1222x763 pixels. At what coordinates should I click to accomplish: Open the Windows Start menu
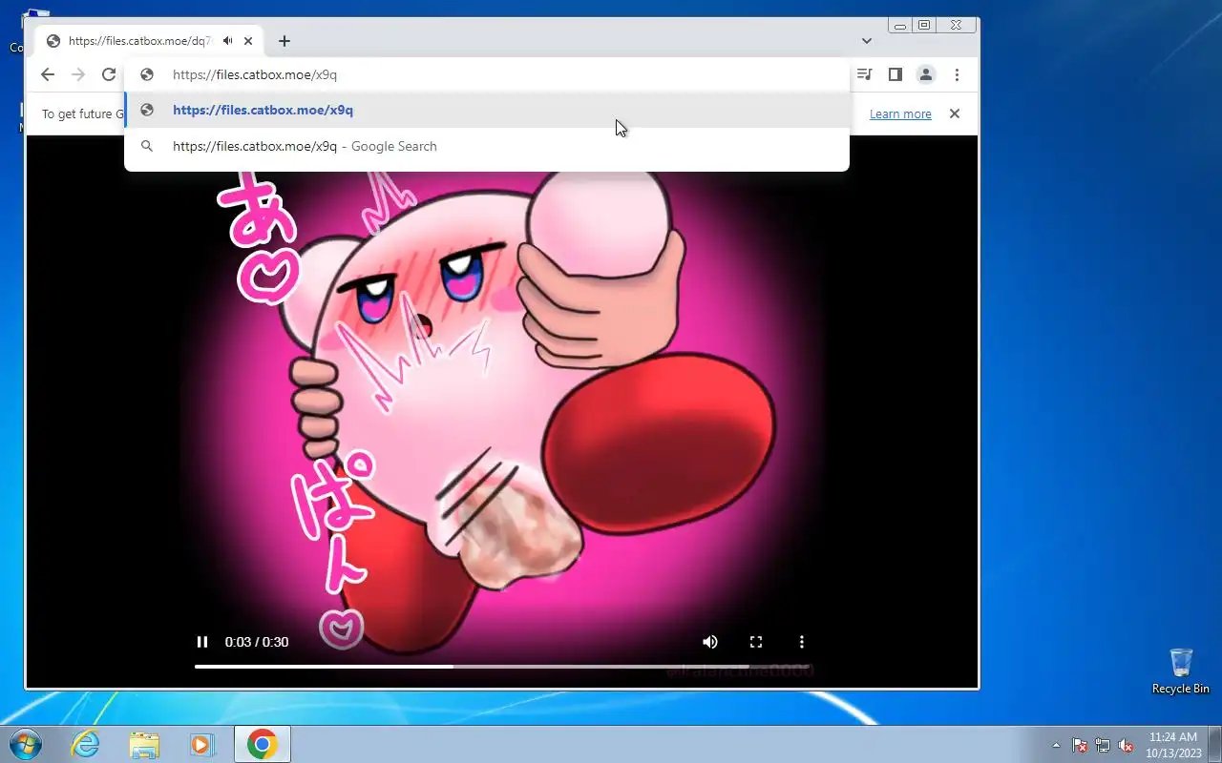coord(26,744)
